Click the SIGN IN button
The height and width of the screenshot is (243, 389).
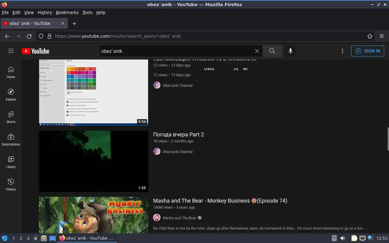367,51
